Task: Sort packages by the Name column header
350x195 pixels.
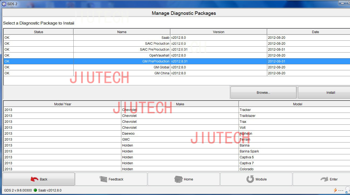Action: coord(122,32)
